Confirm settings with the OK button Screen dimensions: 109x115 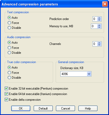pyautogui.click(x=21, y=108)
